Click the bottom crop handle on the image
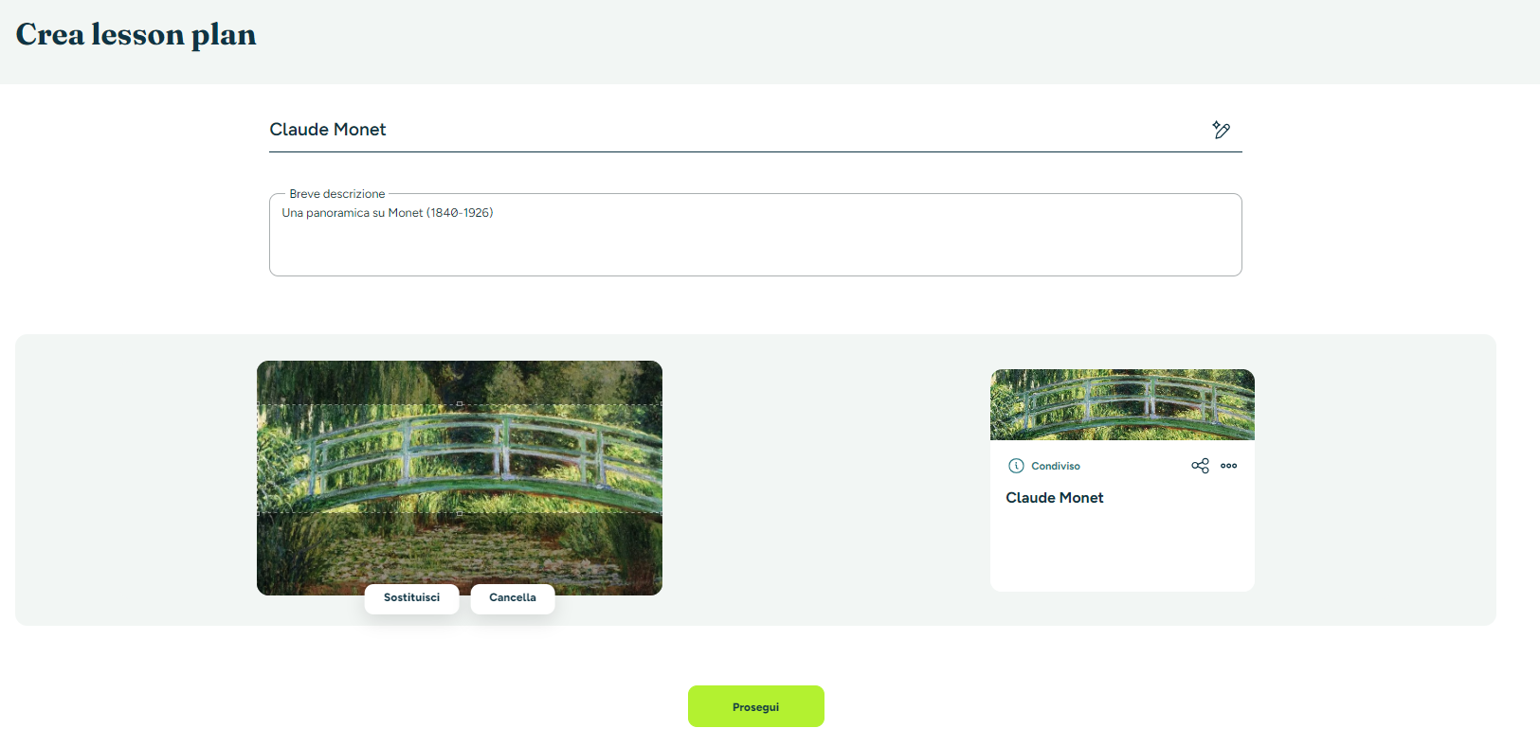The image size is (1540, 746). pyautogui.click(x=460, y=513)
